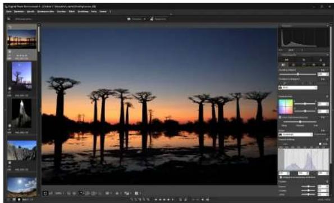This screenshot has height=203, width=334.
Task: Click the rotate left icon in the bottom bar
Action: tap(180, 200)
